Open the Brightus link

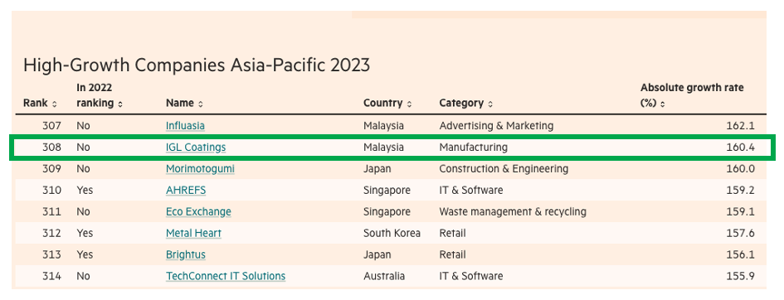[x=186, y=254]
